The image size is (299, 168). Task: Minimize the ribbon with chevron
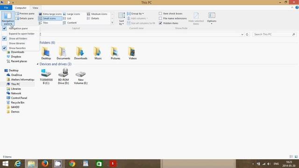point(292,7)
